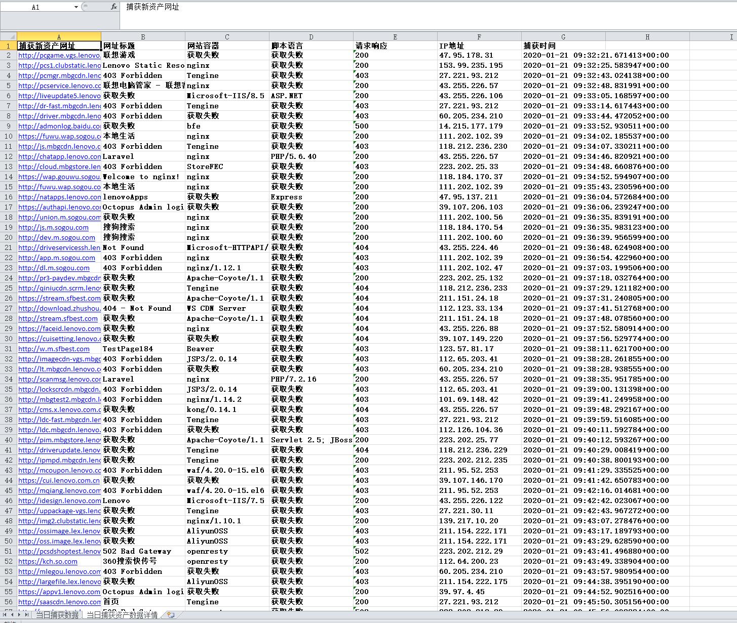Click the Insert Function fx icon
Viewport: 737px width, 623px height.
pyautogui.click(x=114, y=7)
